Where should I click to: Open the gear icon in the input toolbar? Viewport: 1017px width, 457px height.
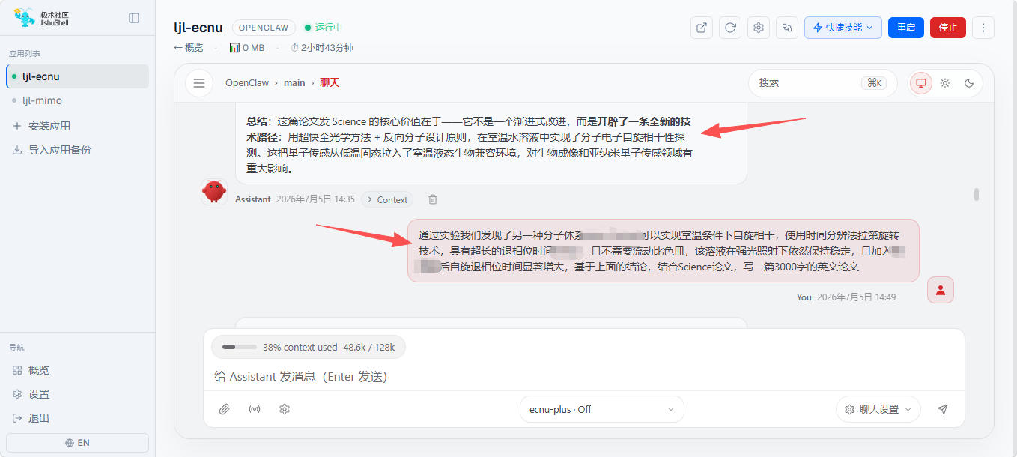coord(285,409)
